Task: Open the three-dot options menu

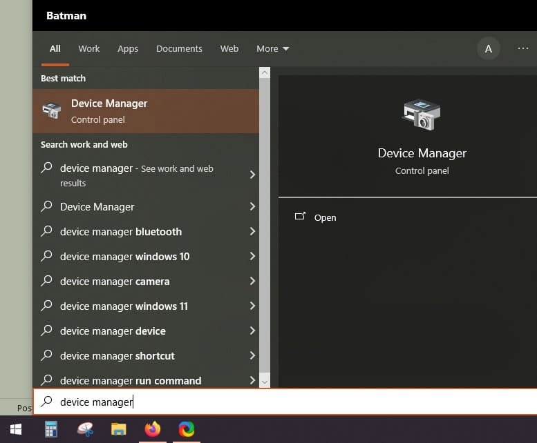Action: pyautogui.click(x=522, y=48)
